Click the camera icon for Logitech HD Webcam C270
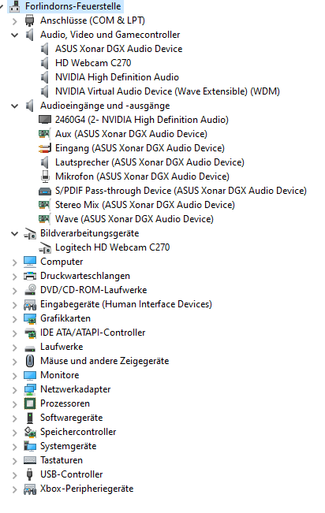 coord(45,248)
